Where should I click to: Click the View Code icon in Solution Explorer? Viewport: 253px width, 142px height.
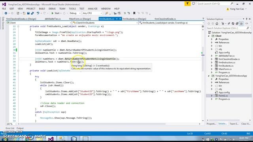pyautogui.click(x=247, y=24)
